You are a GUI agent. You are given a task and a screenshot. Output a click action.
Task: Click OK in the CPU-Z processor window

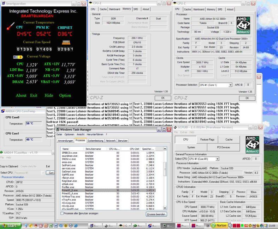point(247,98)
